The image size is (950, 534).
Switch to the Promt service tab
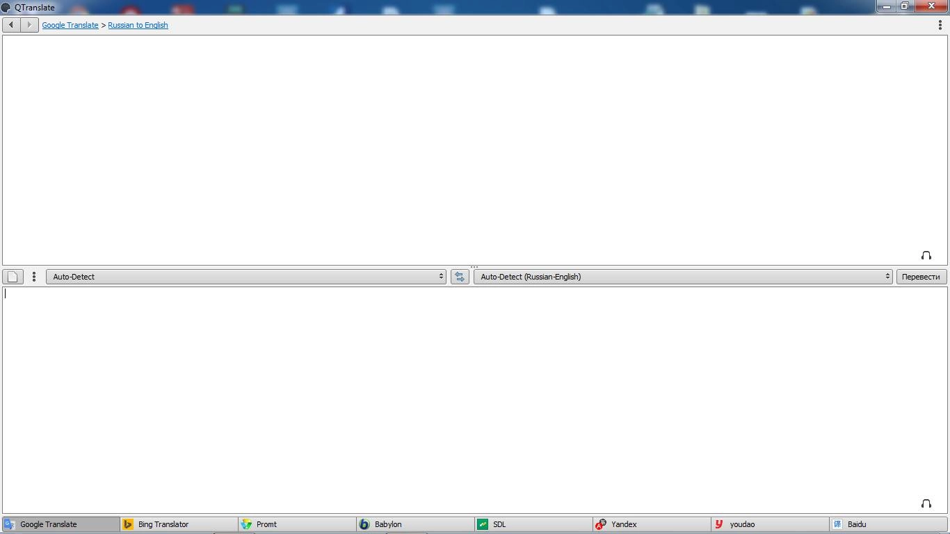(297, 524)
